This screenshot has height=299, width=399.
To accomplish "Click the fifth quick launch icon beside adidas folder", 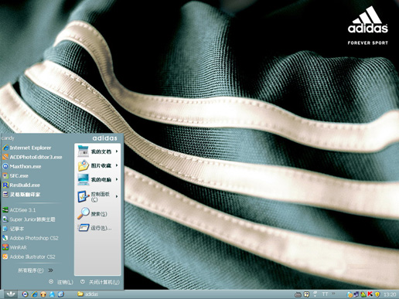I will [61, 294].
